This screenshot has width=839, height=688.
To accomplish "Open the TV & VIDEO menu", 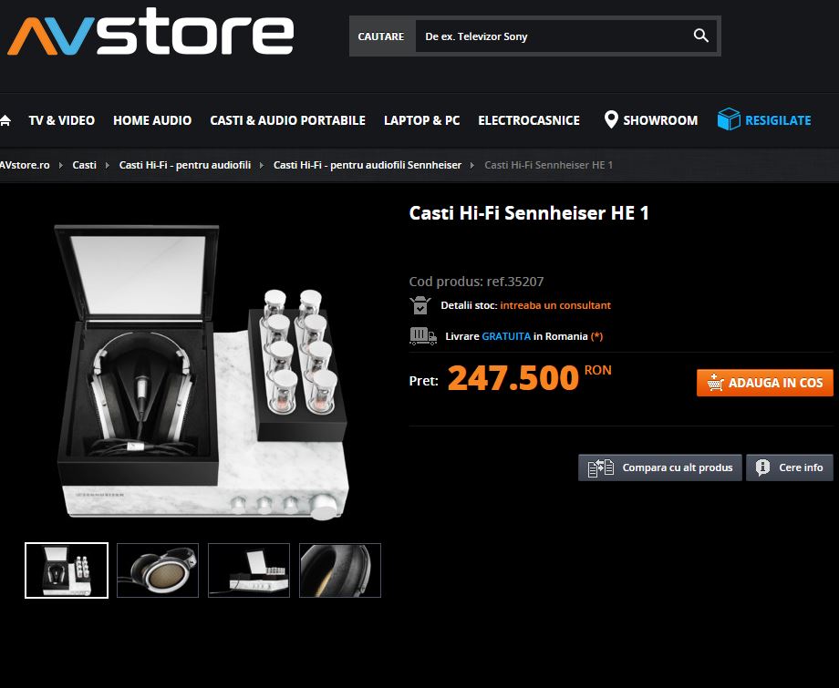I will pyautogui.click(x=61, y=120).
